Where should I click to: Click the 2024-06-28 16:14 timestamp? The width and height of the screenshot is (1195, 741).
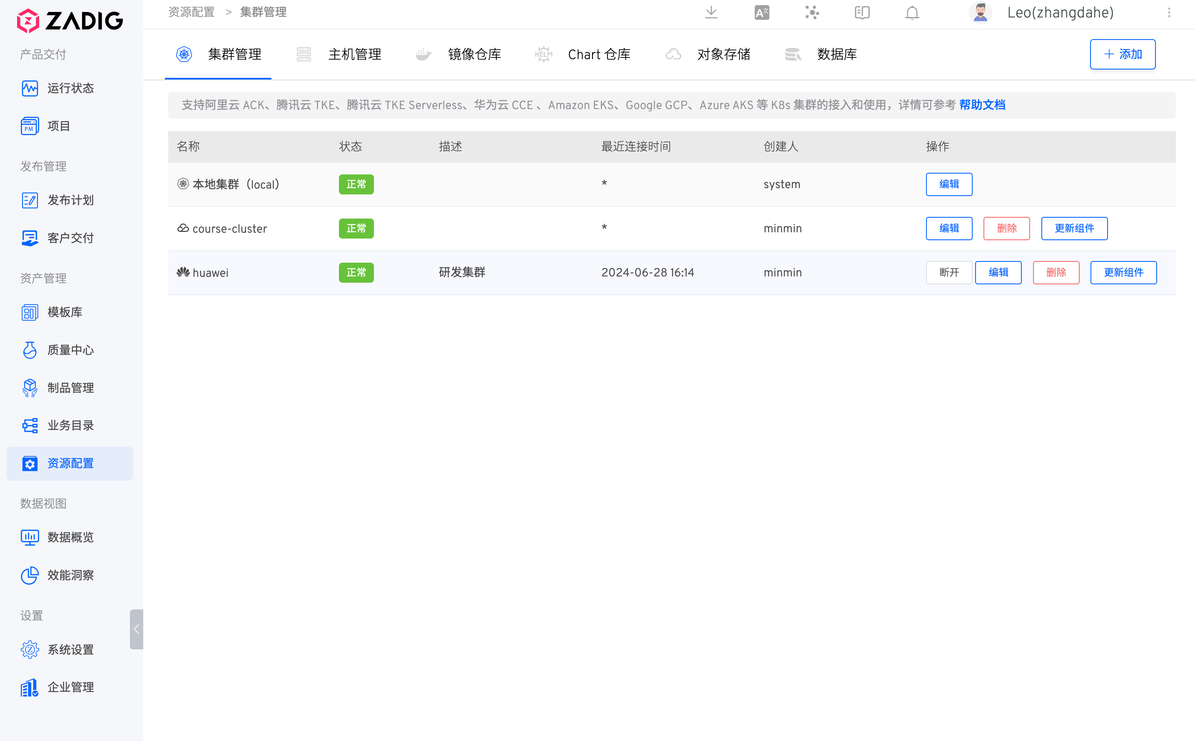tap(647, 273)
